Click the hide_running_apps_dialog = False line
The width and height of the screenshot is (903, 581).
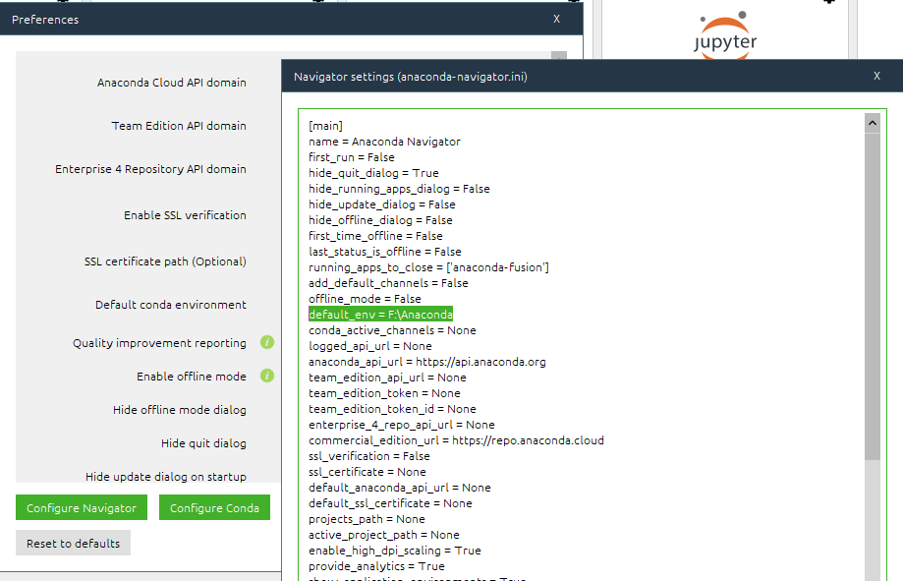pyautogui.click(x=399, y=189)
